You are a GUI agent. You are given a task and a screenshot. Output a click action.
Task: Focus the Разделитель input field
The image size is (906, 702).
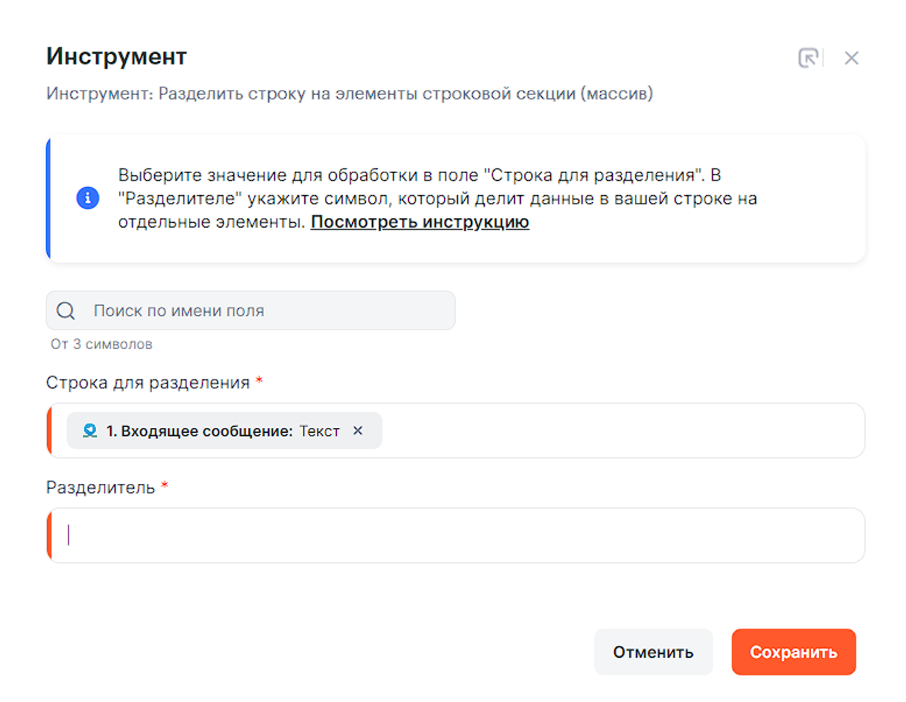(456, 535)
